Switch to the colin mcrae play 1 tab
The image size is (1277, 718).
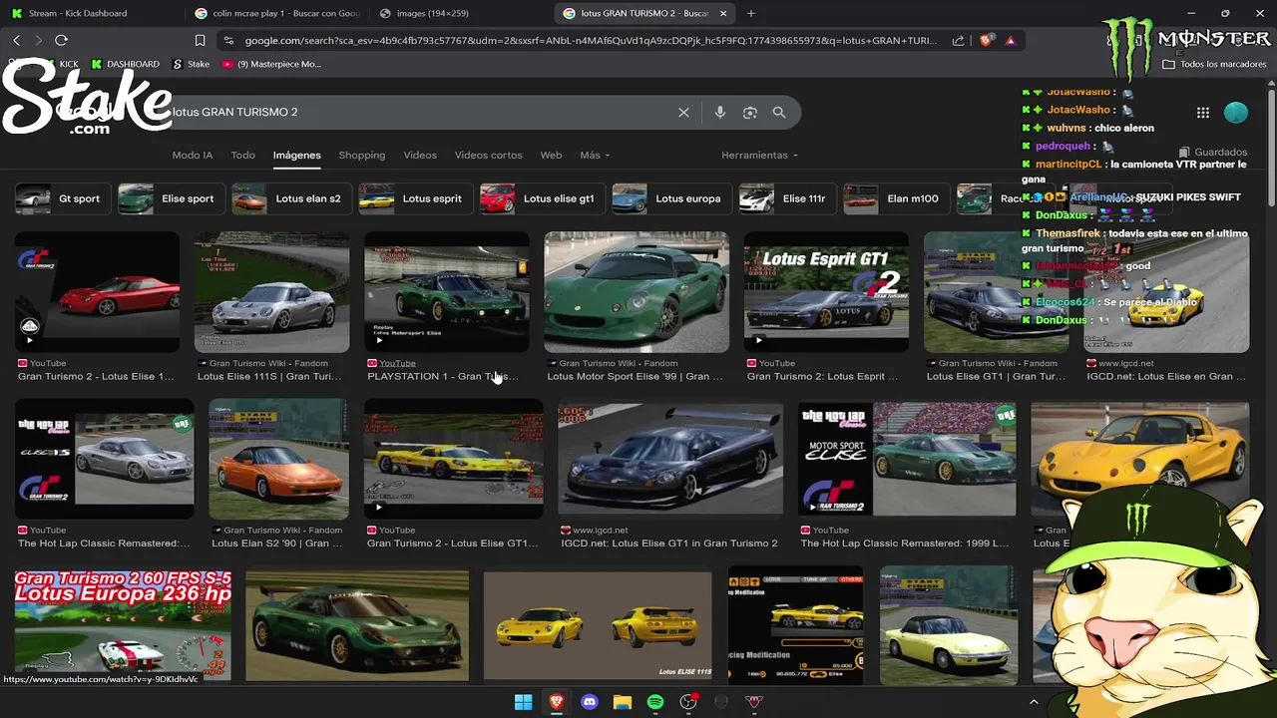coord(277,13)
